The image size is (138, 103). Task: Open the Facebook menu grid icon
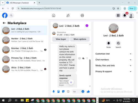118,15
